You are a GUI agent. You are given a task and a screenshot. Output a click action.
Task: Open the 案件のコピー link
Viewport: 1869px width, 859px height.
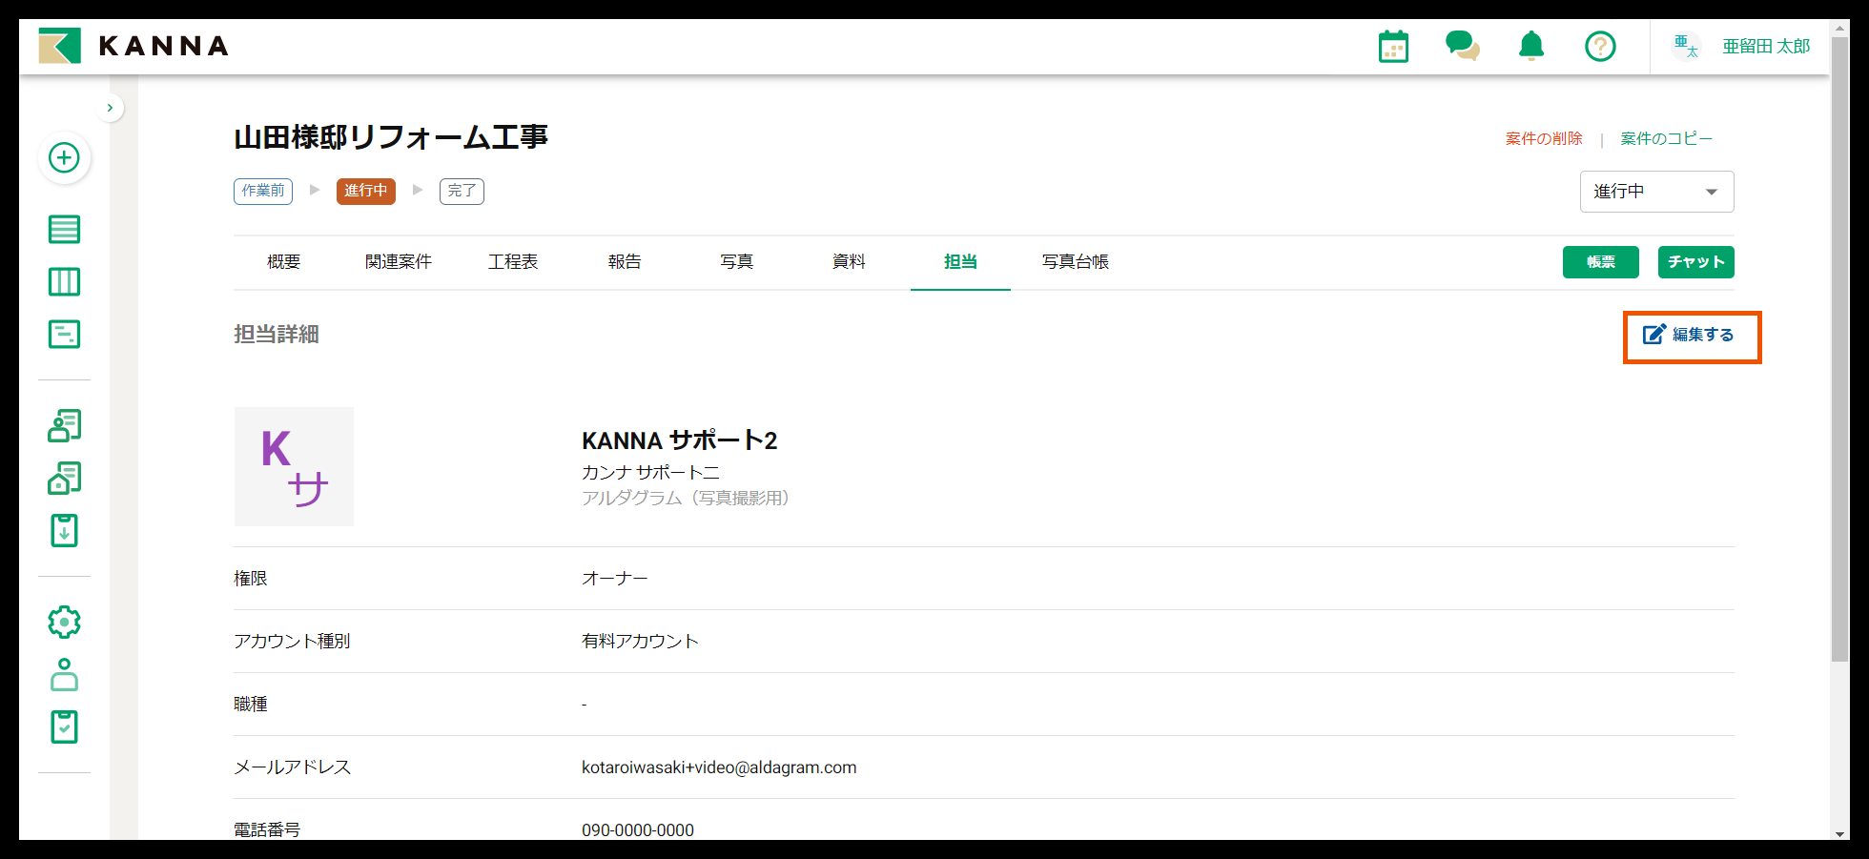(1665, 137)
